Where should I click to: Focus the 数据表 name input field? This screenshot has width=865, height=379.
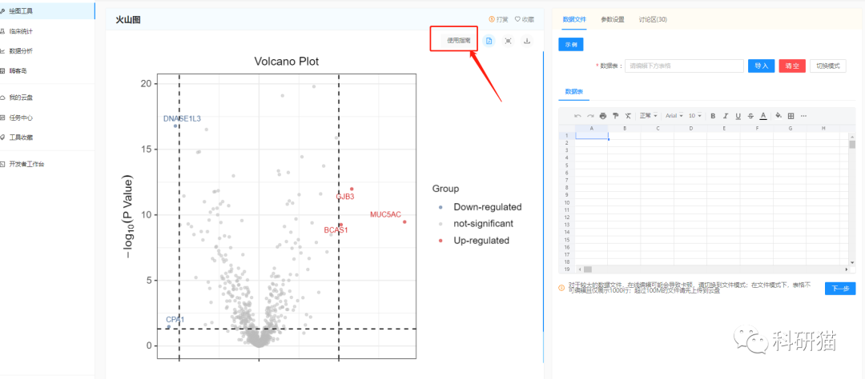point(684,66)
